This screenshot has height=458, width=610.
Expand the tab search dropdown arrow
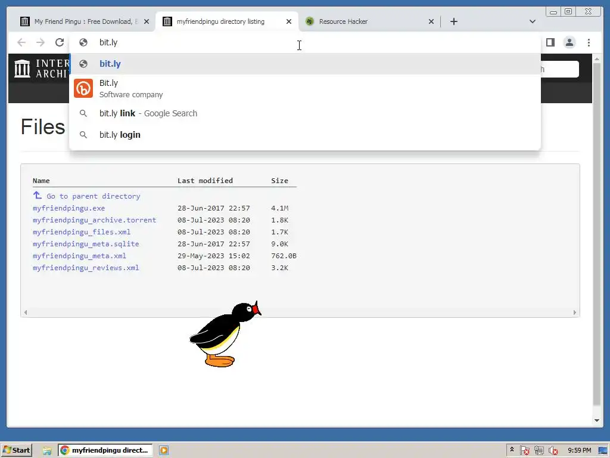(x=532, y=21)
